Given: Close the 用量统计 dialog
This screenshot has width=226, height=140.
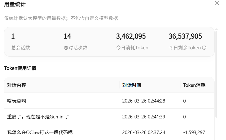Looking at the screenshot, I should coord(217,3).
